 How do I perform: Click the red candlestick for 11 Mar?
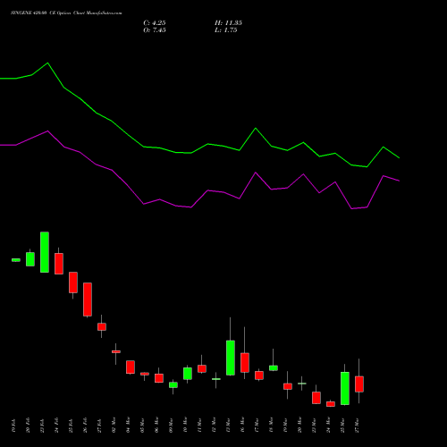coord(202,368)
